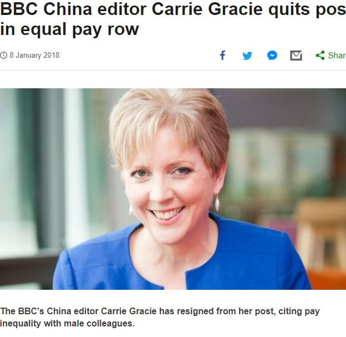The width and height of the screenshot is (346, 337).
Task: Share the article on Facebook
Action: [223, 56]
